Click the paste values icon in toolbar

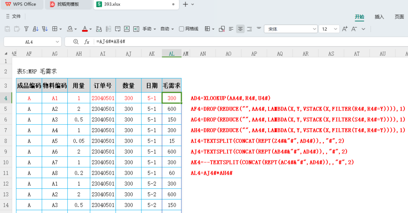click(x=7, y=29)
